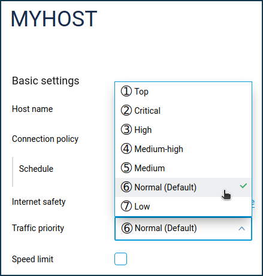Screen dimensions: 263x276
Task: Click the partially hidden Internet safety link
Action: [x=253, y=203]
